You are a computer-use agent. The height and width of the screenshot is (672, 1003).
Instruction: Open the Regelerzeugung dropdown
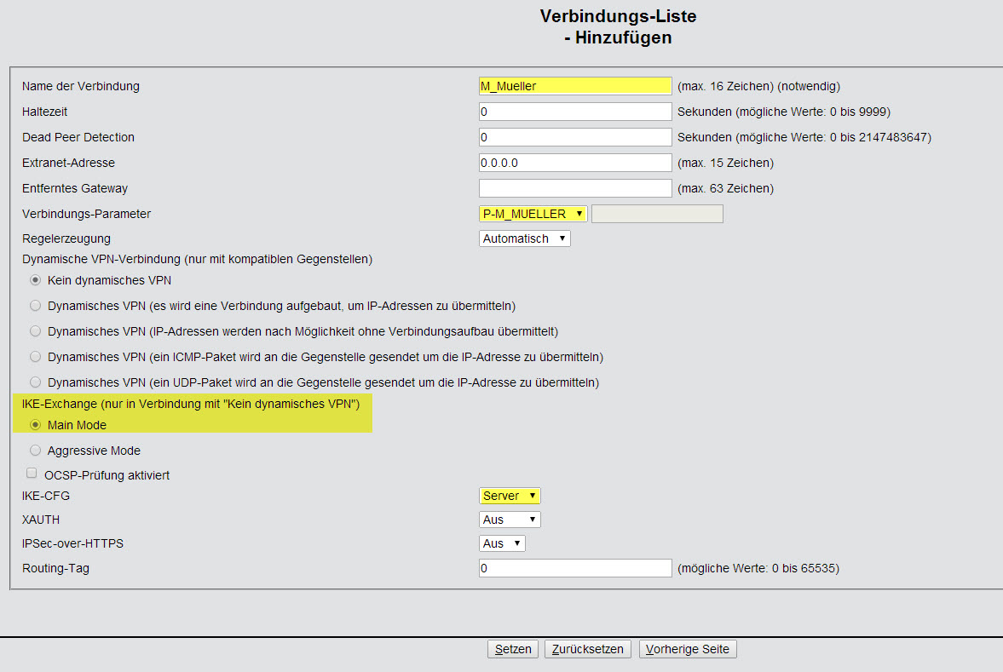(x=524, y=238)
